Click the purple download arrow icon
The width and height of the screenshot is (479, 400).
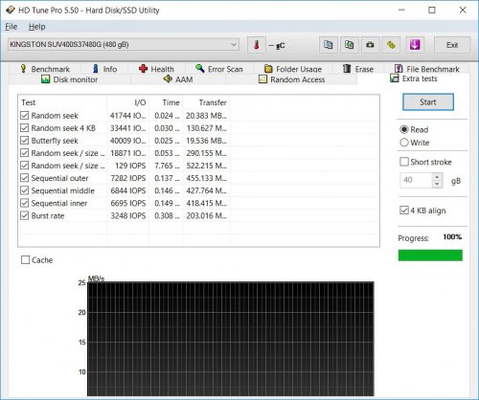coord(415,45)
